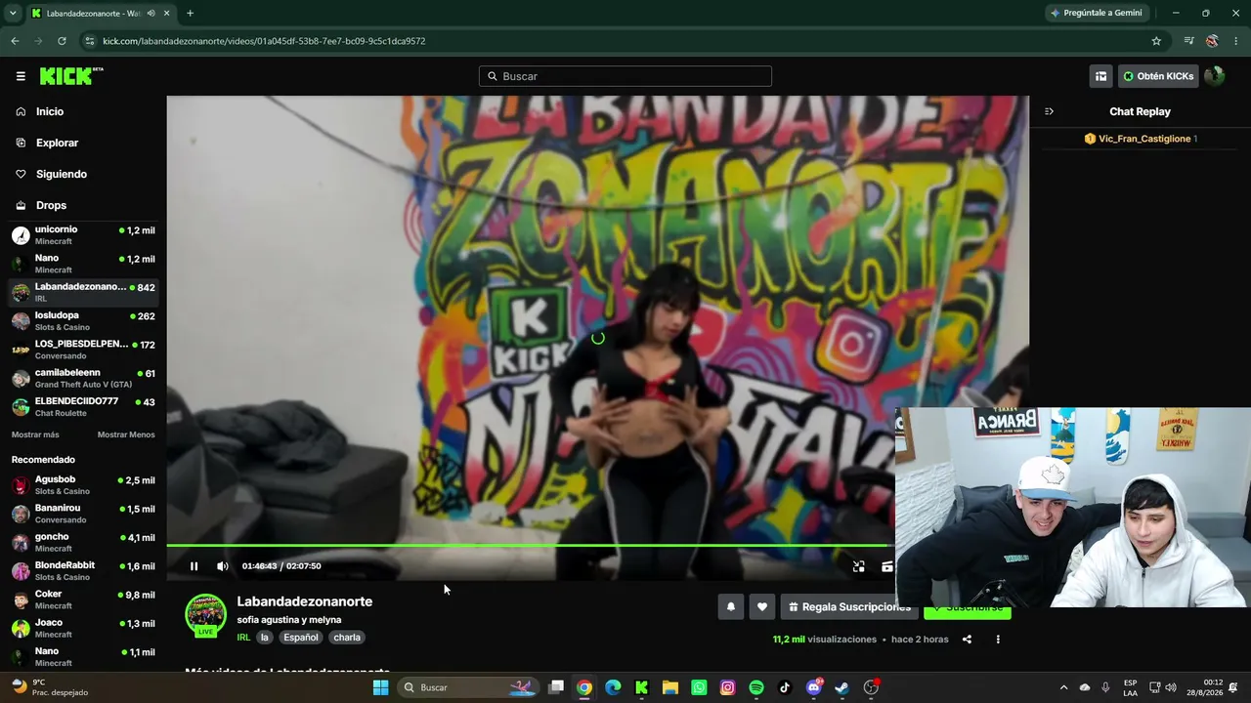Open the LOS_PIBESDELPEN channel in the sidebar
The height and width of the screenshot is (703, 1251).
tap(83, 350)
